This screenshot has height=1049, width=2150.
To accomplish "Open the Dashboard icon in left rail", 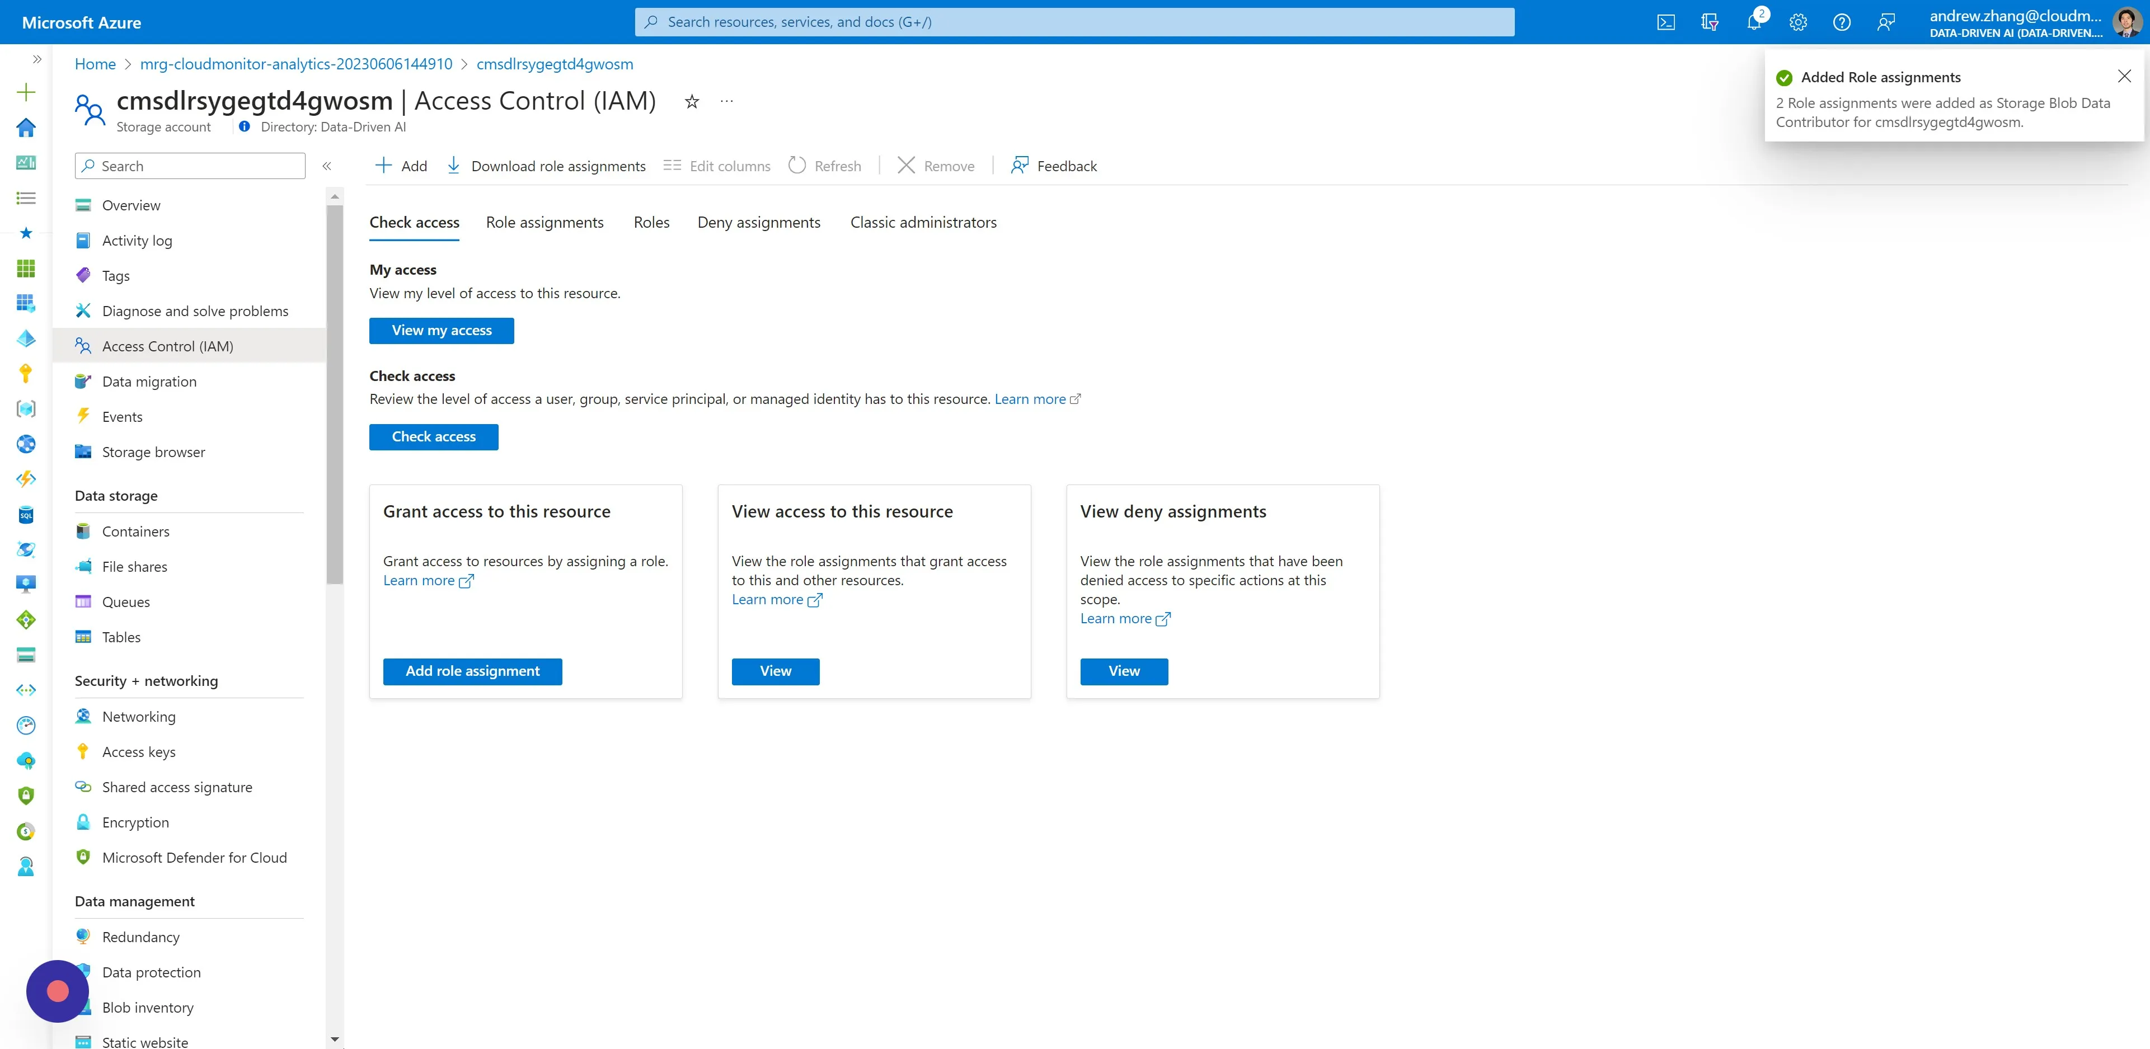I will coord(26,162).
